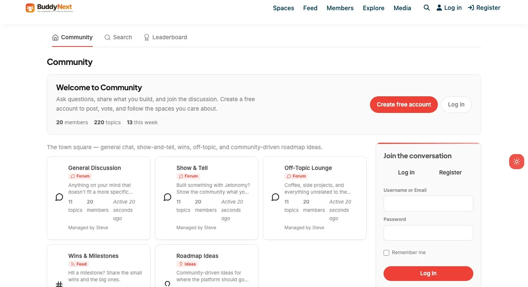
Task: Click the Wins & Milestones hash icon
Action: point(59,284)
